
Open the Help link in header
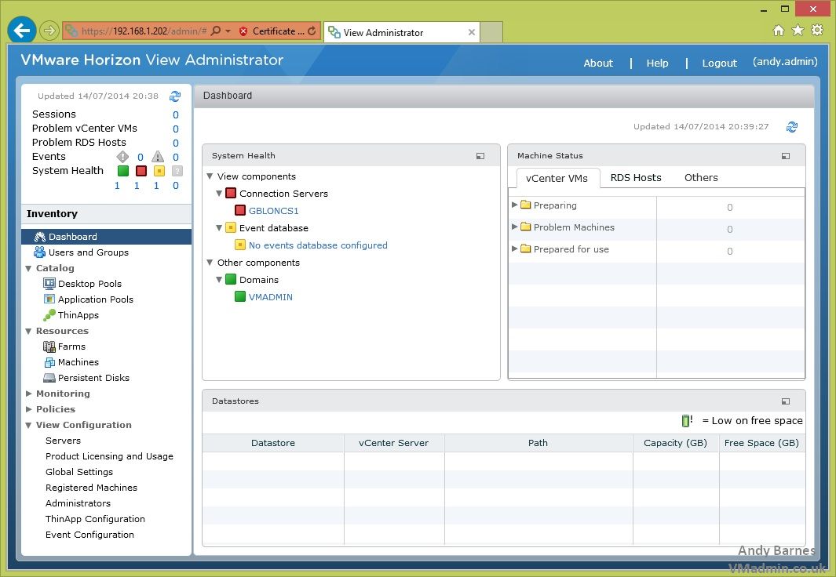pyautogui.click(x=657, y=64)
